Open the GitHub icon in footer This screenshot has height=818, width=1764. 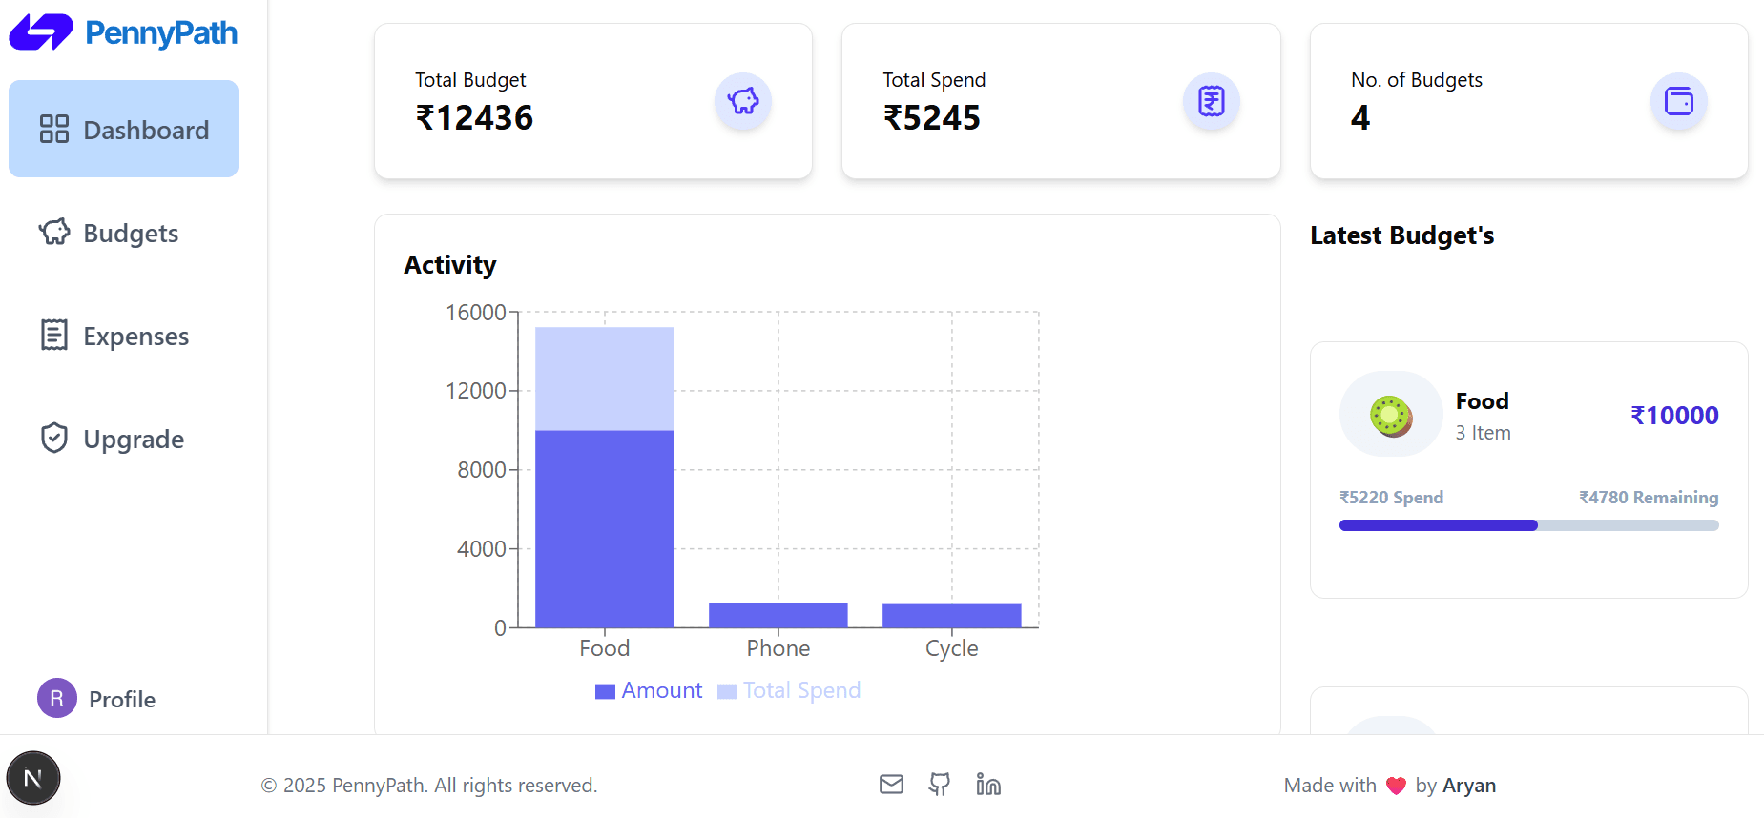pos(940,785)
